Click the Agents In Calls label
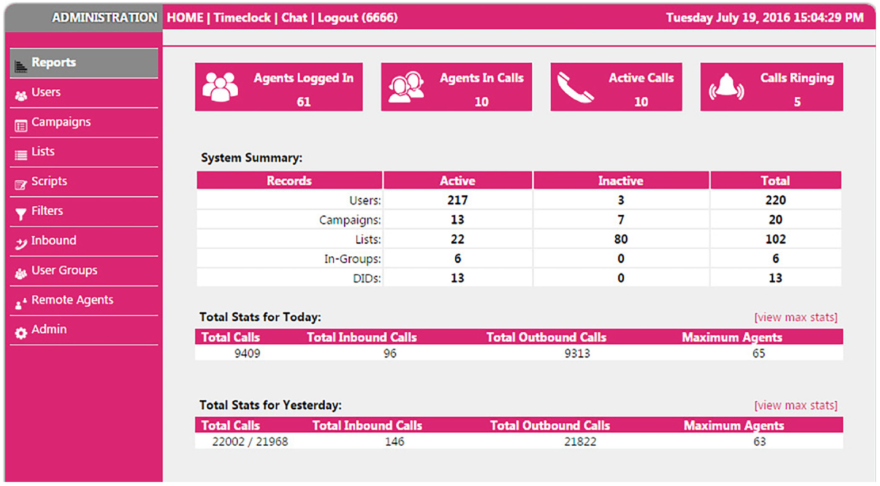Screen dimensions: 880x486 point(482,78)
